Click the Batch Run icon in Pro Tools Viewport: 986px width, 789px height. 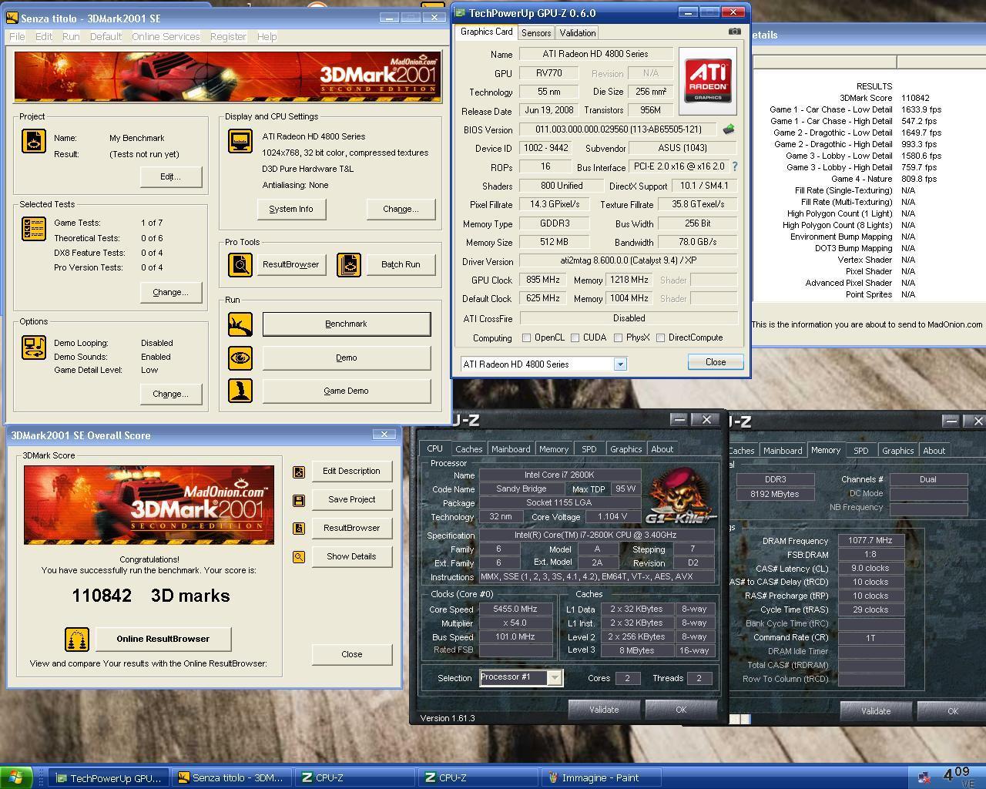[349, 264]
